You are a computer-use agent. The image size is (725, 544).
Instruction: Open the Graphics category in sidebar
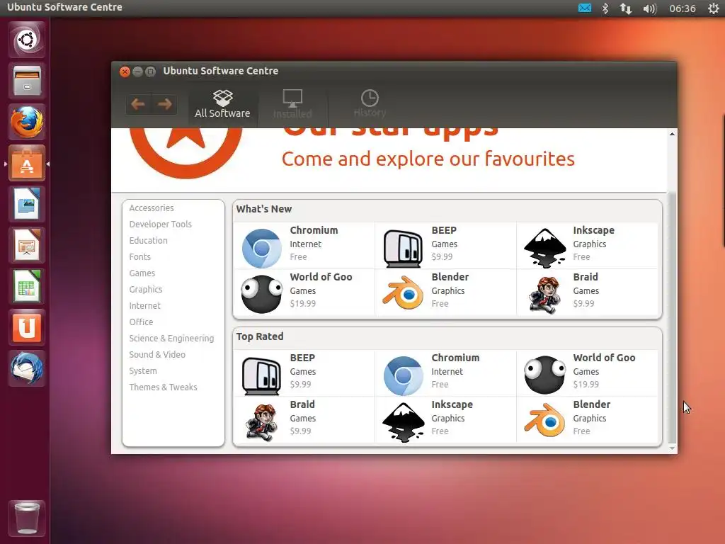tap(146, 290)
